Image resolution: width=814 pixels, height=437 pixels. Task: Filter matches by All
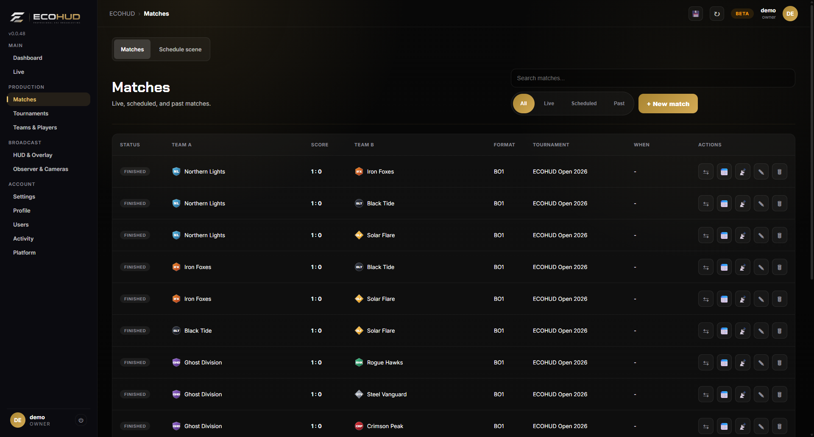point(524,104)
